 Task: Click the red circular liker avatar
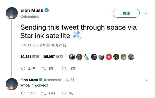click(x=109, y=57)
